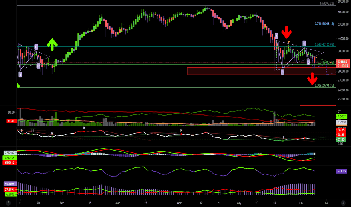Select the red down arrow above point A
The width and height of the screenshot is (351, 207).
[287, 32]
